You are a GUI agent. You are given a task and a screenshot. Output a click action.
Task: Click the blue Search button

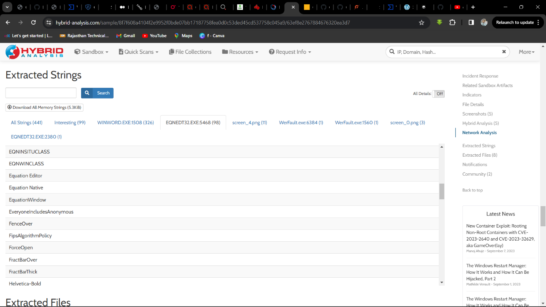[x=97, y=93]
